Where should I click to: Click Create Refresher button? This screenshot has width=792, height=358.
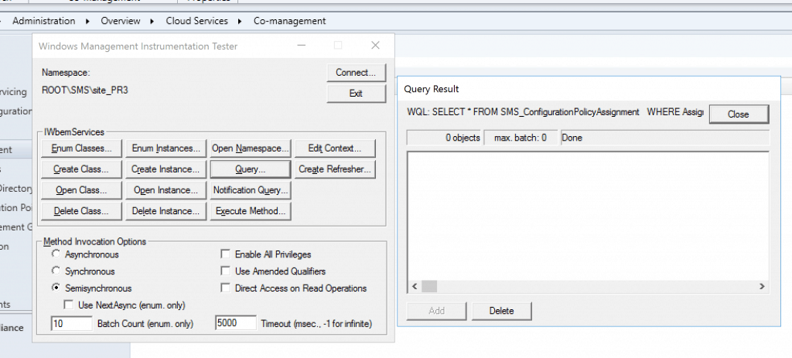(x=335, y=169)
